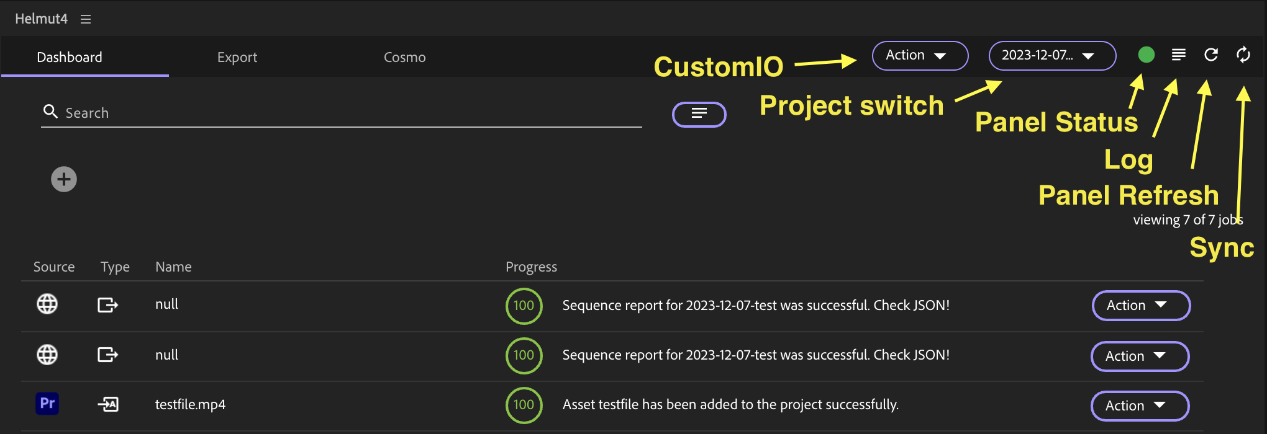The image size is (1267, 434).
Task: Switch to the Export tab
Action: [237, 57]
